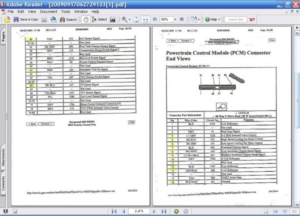300x216 pixels.
Task: Click the Open file folder icon
Action: click(x=7, y=19)
